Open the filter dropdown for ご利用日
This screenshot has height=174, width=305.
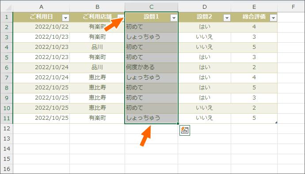click(x=65, y=18)
